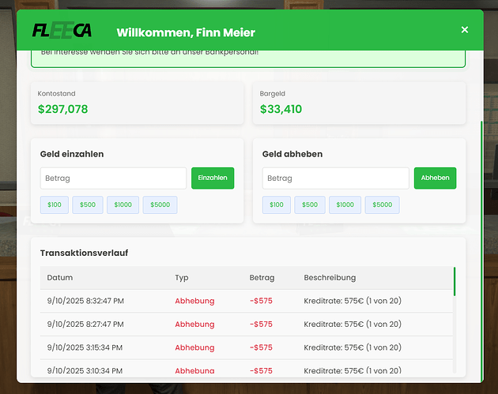Click the Willkommen, Finn Meier title
This screenshot has height=394, width=498.
click(186, 32)
